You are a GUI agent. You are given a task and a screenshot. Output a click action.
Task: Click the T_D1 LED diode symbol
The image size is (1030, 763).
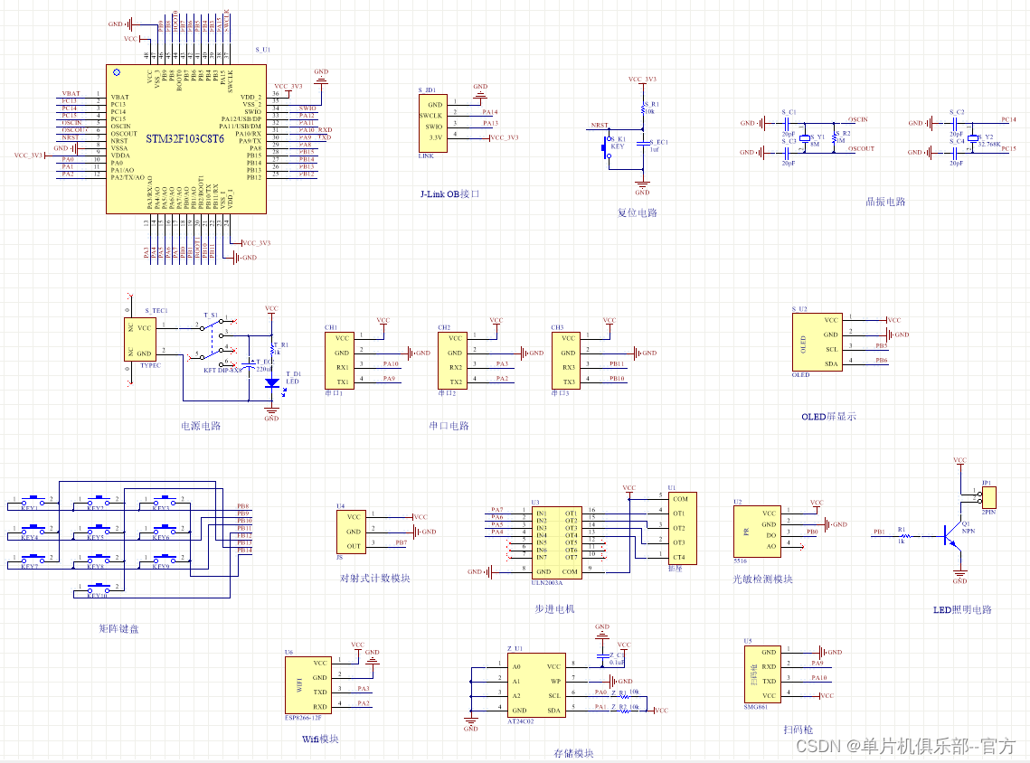coord(272,382)
